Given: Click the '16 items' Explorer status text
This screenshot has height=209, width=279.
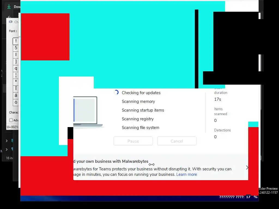Looking at the screenshot, I should (x=10, y=158).
